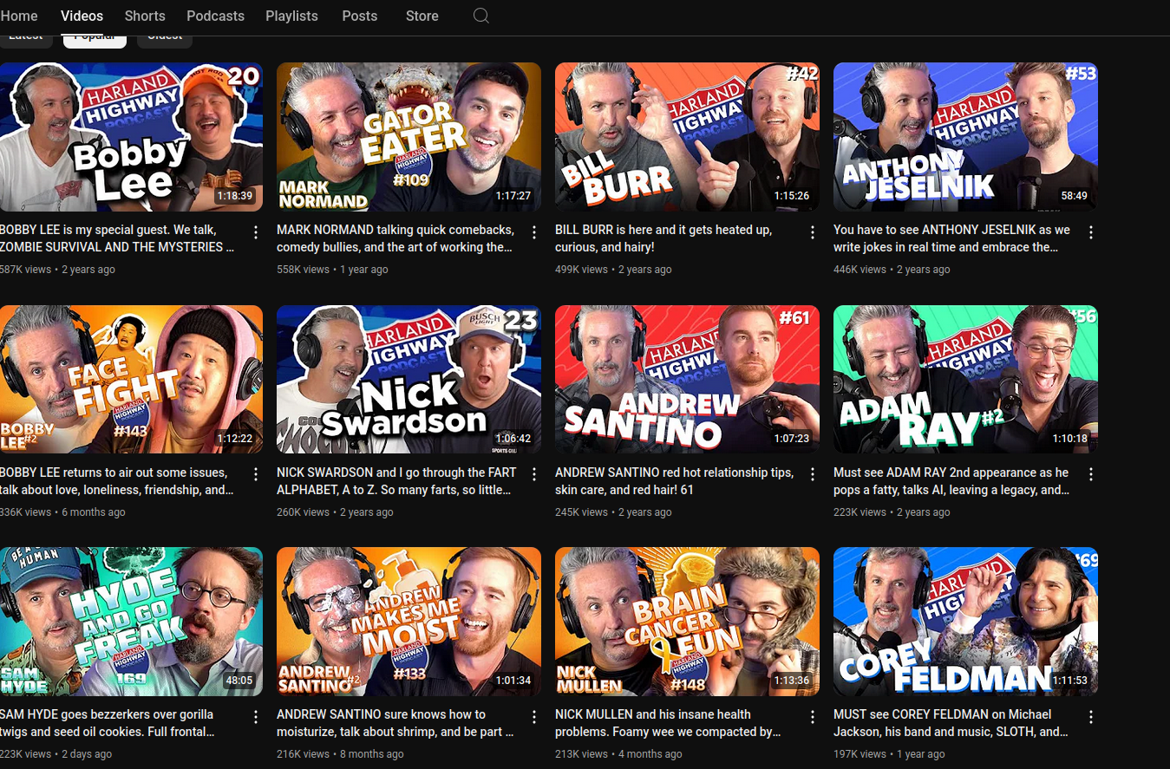Viewport: 1170px width, 769px height.
Task: Open the title 'BOBBY LEE is my special guest'
Action: [x=117, y=238]
